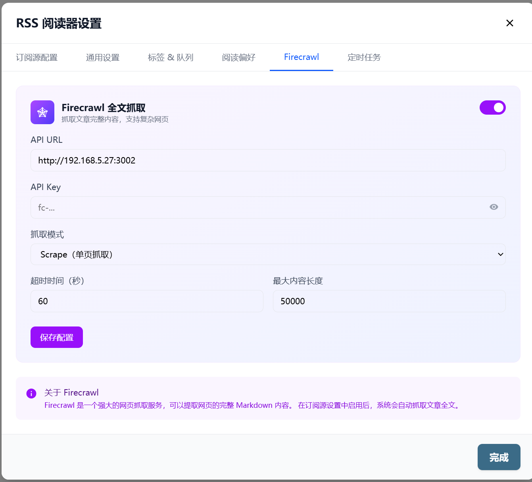
Task: Click the 保存配置 button
Action: pyautogui.click(x=57, y=337)
